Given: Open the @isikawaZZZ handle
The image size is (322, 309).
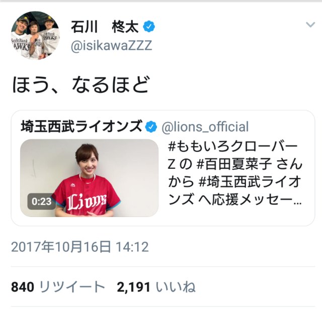Looking at the screenshot, I should 112,46.
